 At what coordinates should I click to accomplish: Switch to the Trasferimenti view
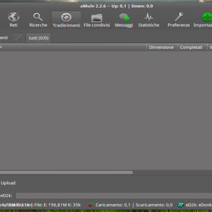(66, 20)
